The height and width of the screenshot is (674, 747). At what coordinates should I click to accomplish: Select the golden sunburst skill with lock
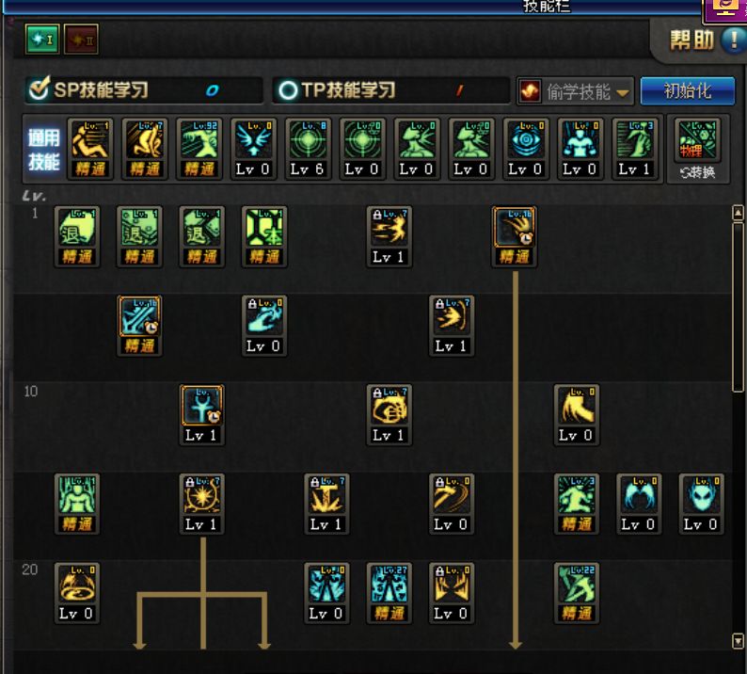click(x=201, y=496)
